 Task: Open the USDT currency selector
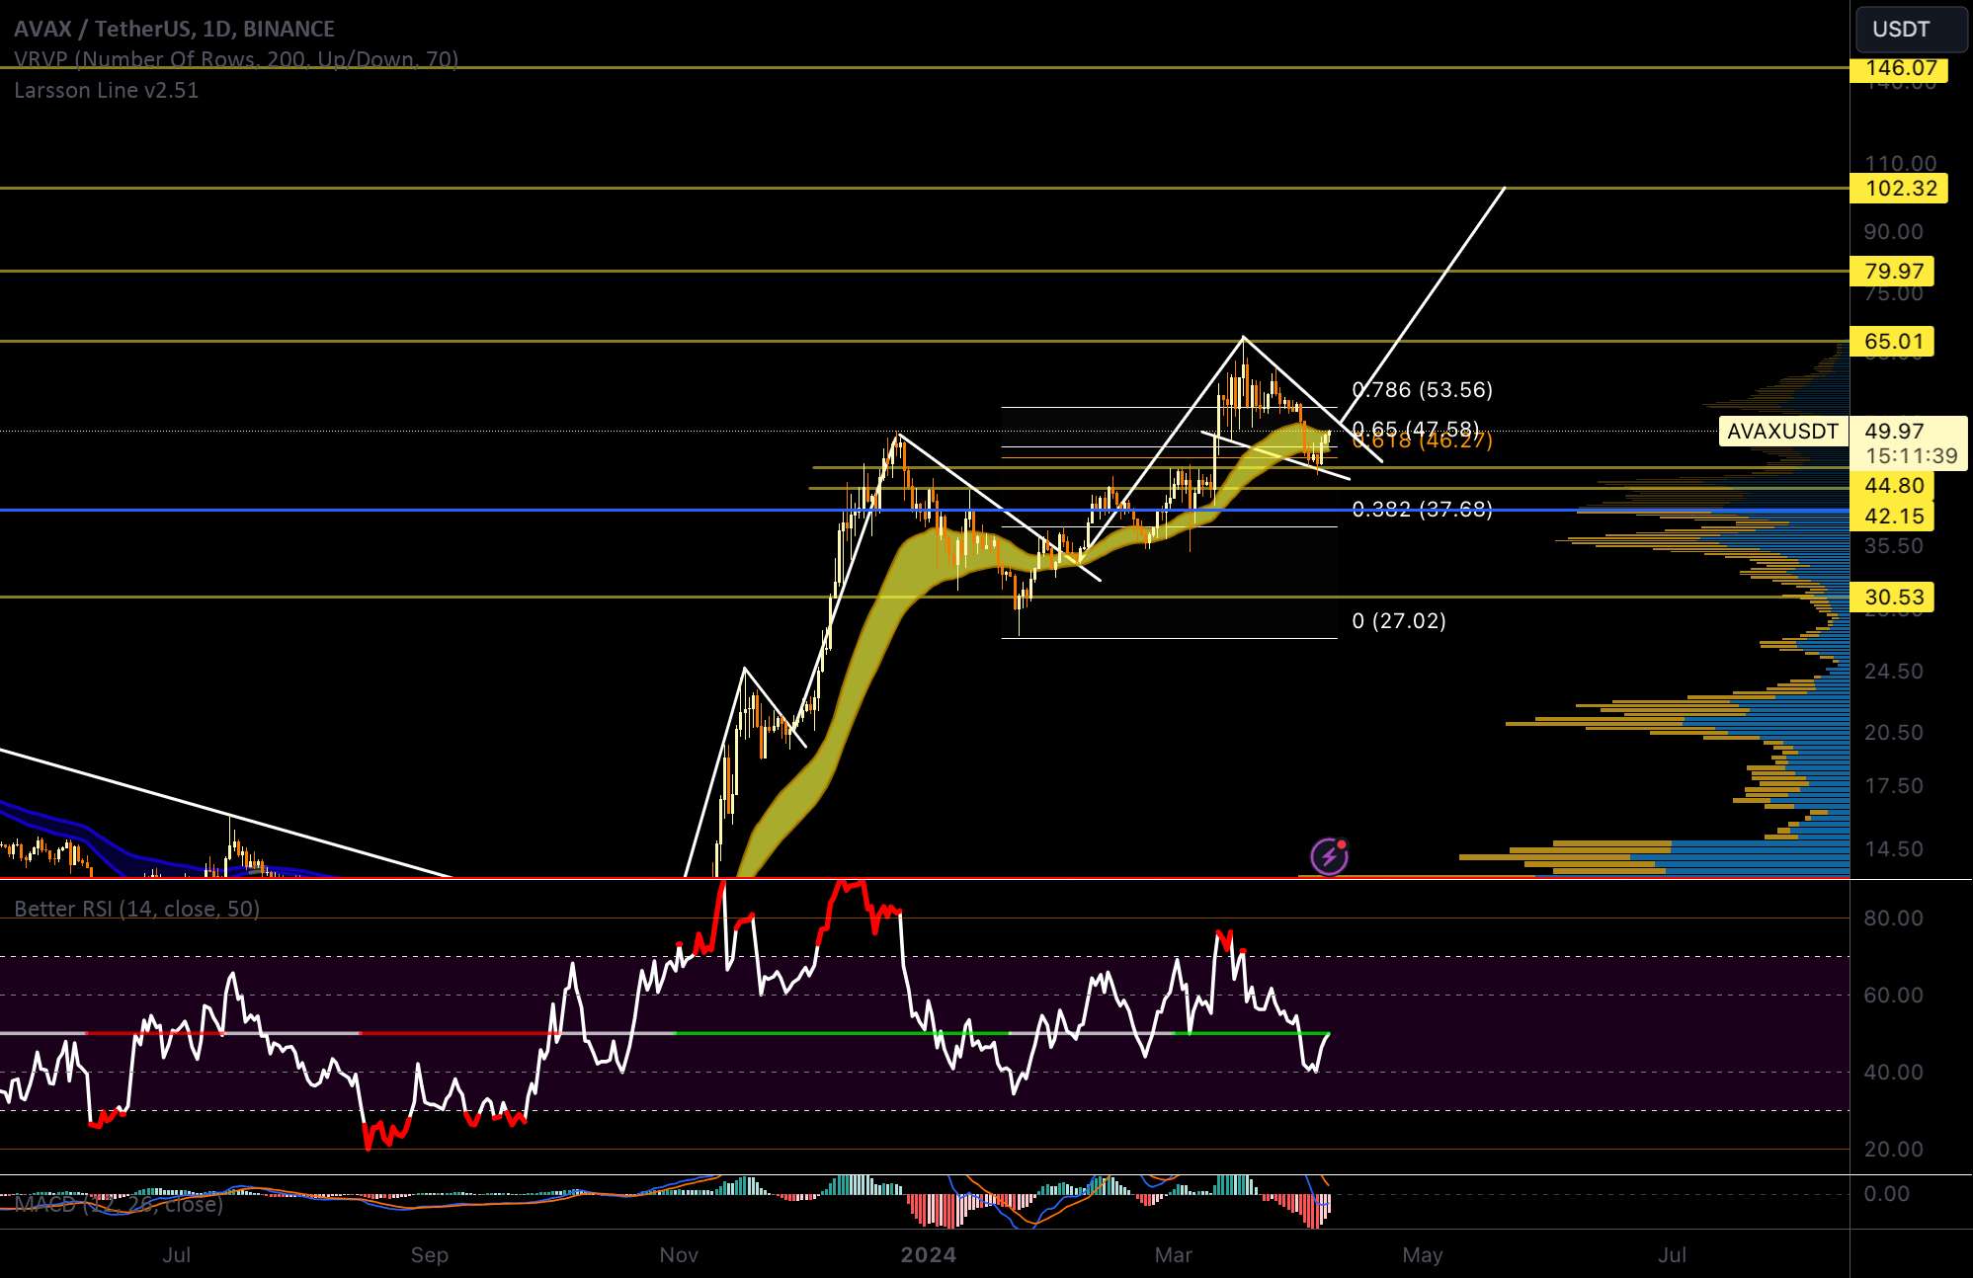(1910, 29)
